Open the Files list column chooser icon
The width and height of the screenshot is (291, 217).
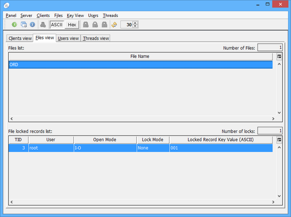[279, 56]
